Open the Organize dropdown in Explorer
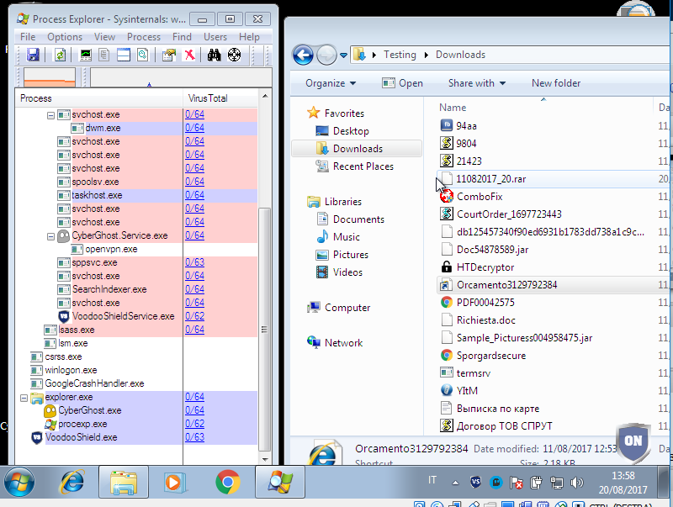The image size is (673, 507). (x=331, y=83)
